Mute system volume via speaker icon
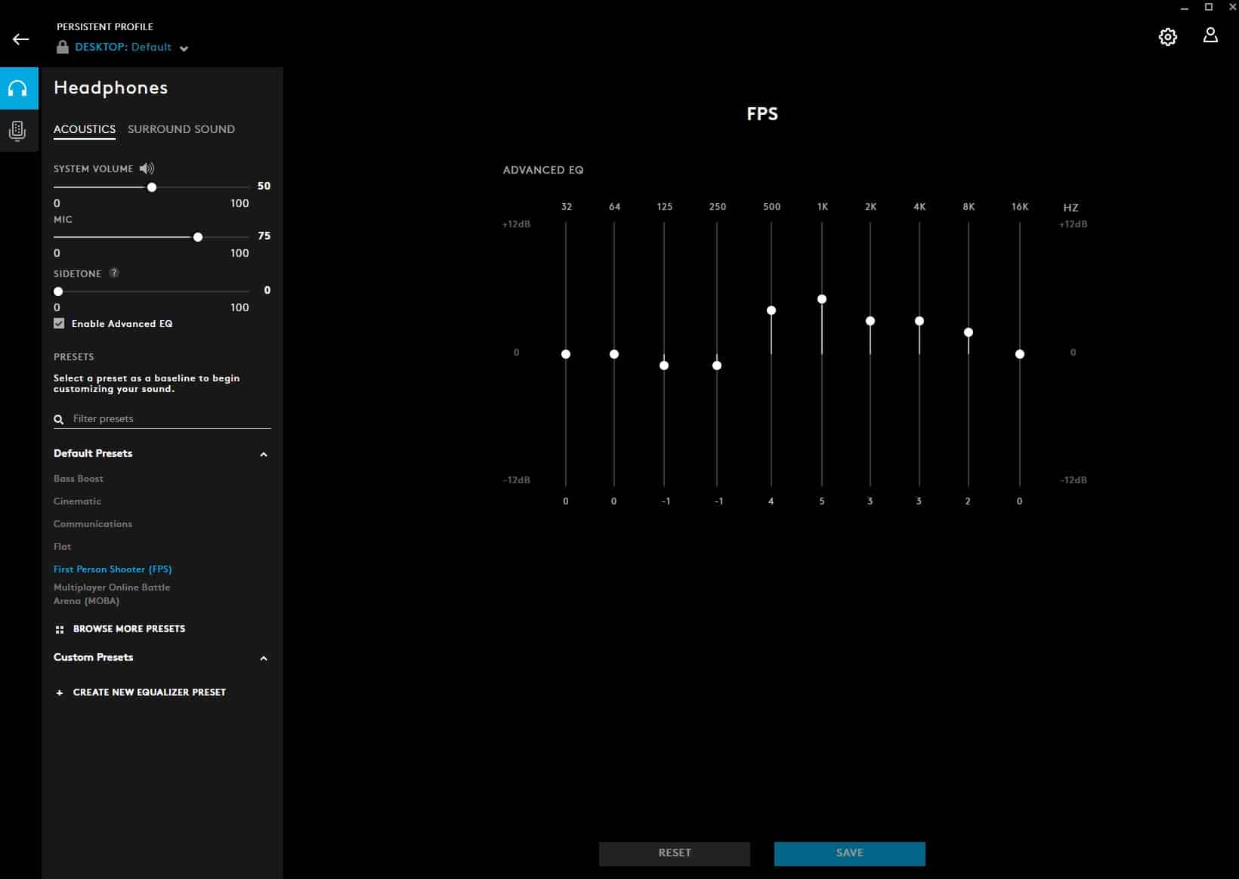The width and height of the screenshot is (1239, 879). [x=147, y=168]
